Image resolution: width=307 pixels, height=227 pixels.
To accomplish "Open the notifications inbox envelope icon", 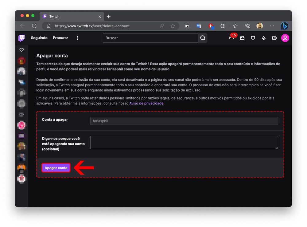I will (x=242, y=38).
